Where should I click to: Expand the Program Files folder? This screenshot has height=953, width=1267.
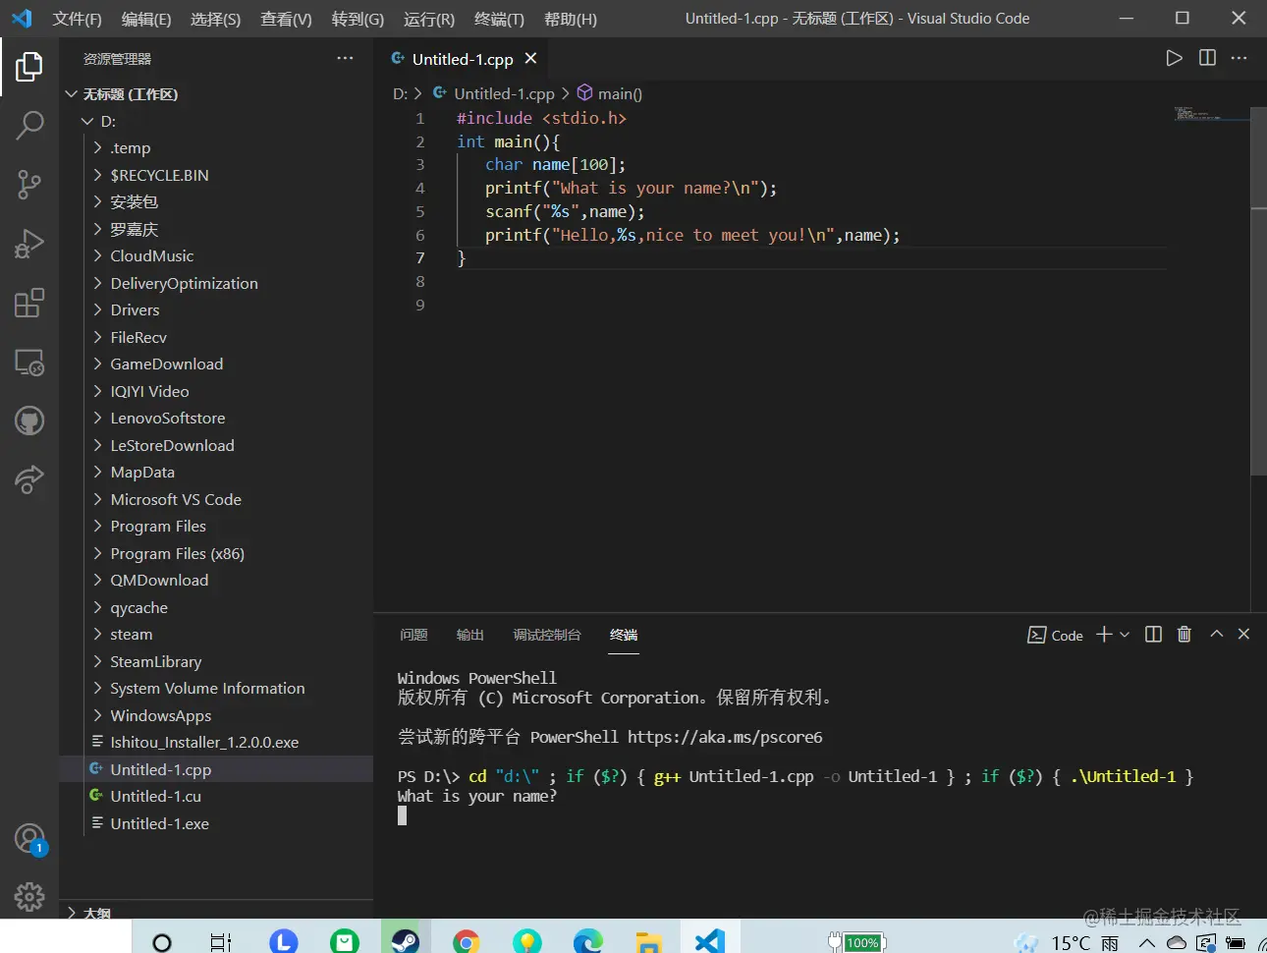[x=158, y=527]
